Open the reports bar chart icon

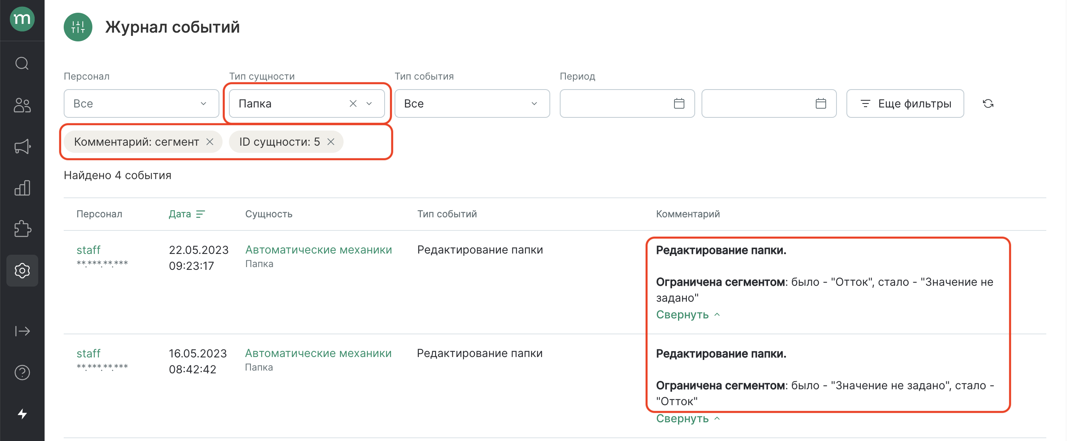click(x=22, y=187)
